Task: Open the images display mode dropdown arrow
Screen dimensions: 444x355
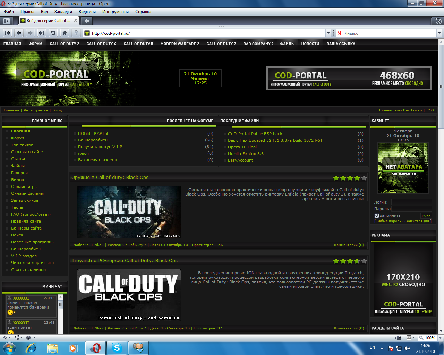Action: (x=413, y=337)
